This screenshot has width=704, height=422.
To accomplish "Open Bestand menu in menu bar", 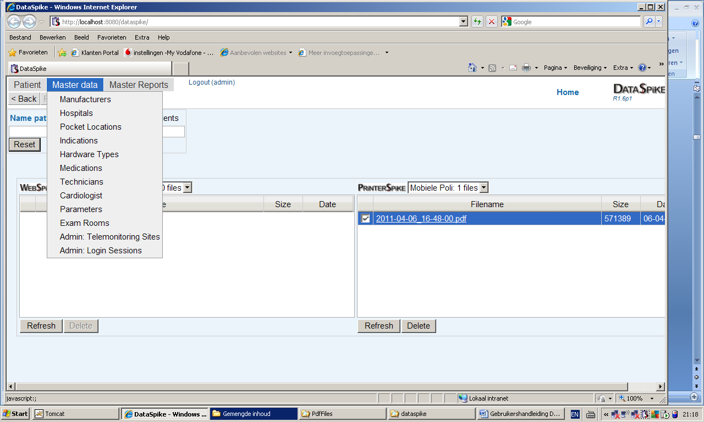I will click(20, 37).
